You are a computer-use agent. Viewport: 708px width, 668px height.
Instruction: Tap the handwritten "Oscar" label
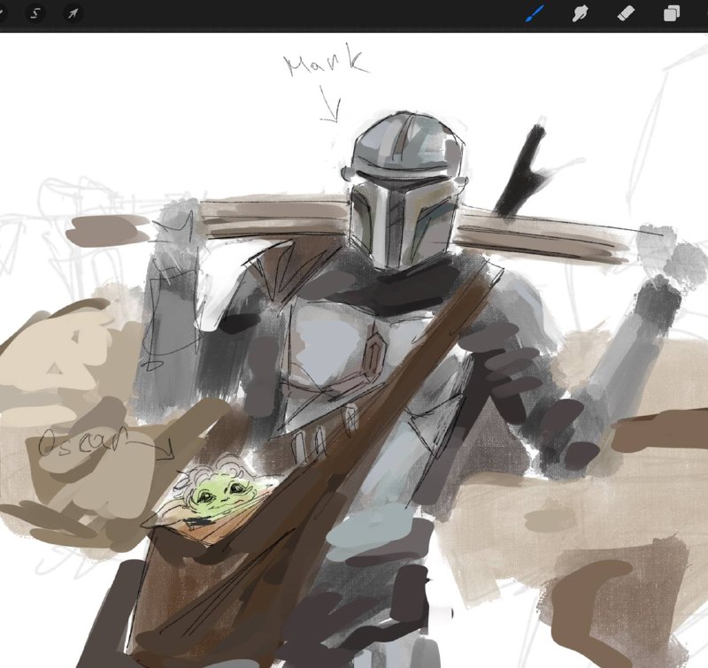coord(81,441)
